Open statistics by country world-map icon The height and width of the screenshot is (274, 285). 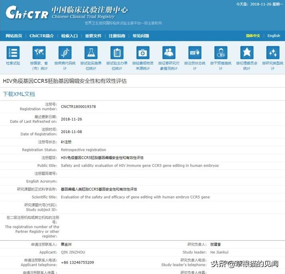pyautogui.click(x=39, y=52)
